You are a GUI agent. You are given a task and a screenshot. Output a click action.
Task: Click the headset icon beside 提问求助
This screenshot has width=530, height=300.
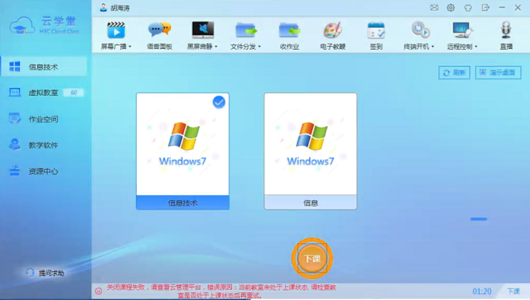click(30, 273)
